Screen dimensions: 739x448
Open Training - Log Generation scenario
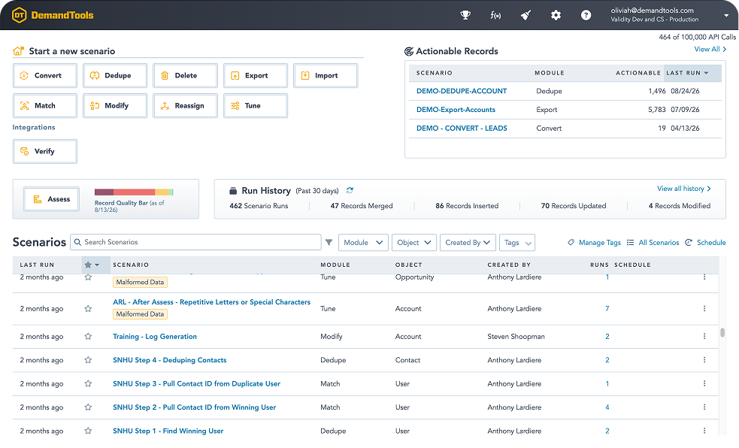[155, 336]
